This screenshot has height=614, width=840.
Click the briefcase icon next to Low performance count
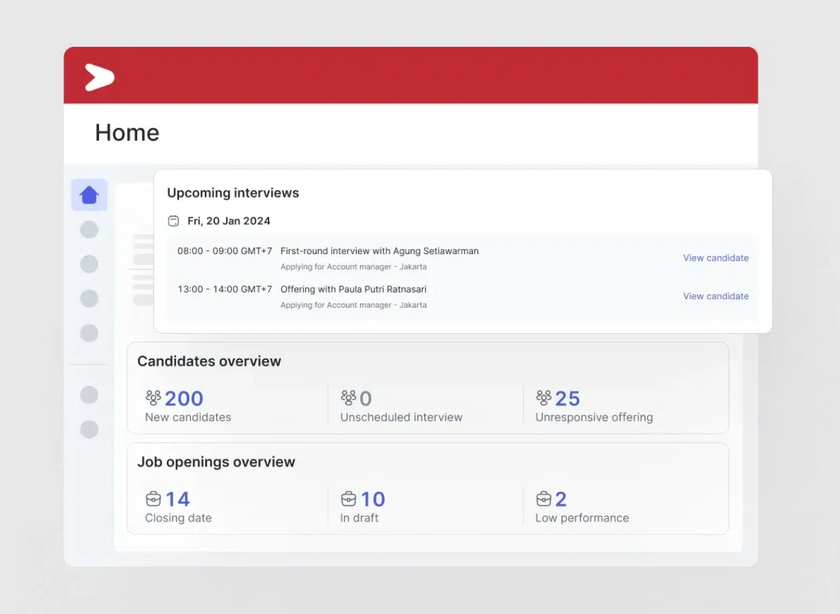click(543, 499)
